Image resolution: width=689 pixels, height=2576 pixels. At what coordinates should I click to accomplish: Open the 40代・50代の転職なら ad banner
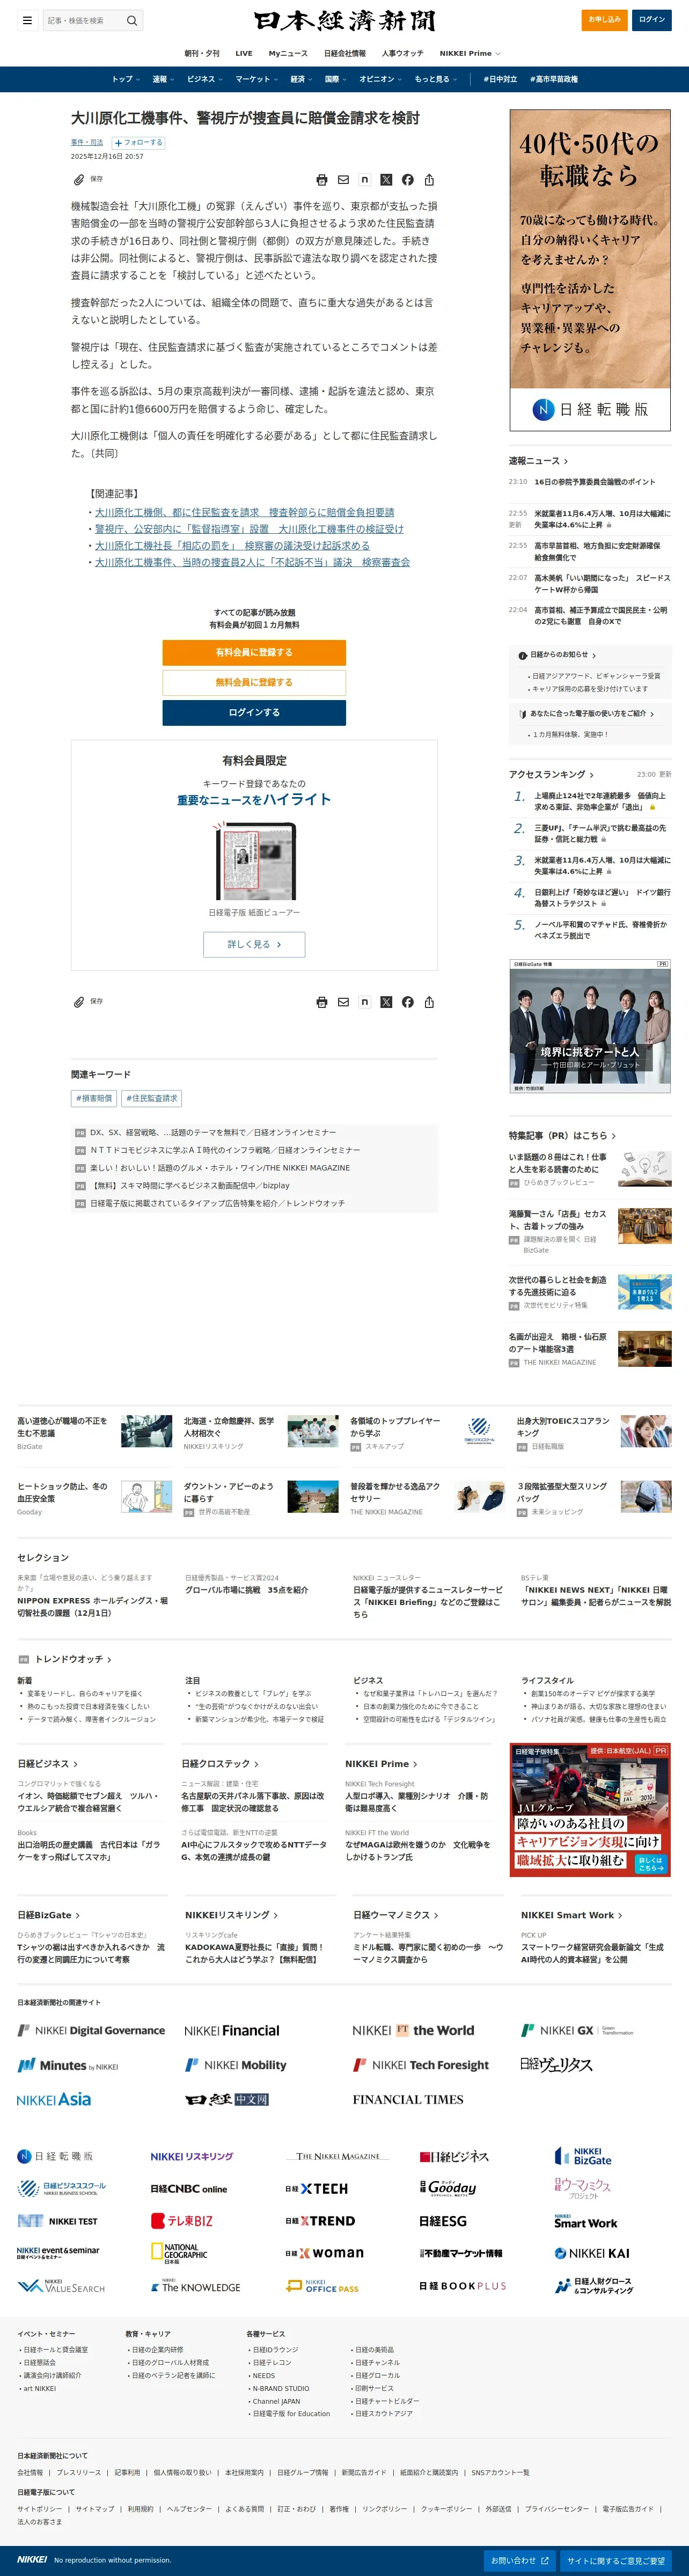[x=590, y=270]
